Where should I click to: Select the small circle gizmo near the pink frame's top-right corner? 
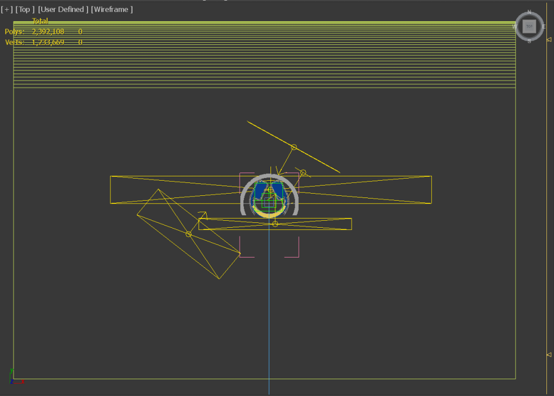click(x=303, y=173)
